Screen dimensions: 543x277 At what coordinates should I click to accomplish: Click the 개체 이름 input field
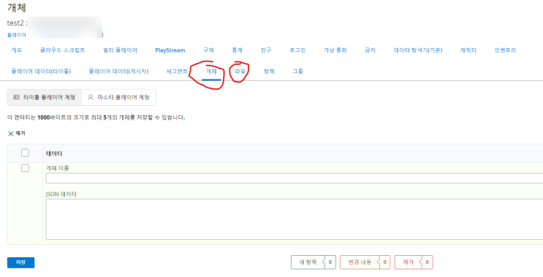click(x=295, y=178)
